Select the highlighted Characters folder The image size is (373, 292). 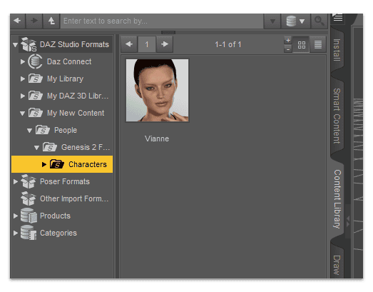pos(62,164)
